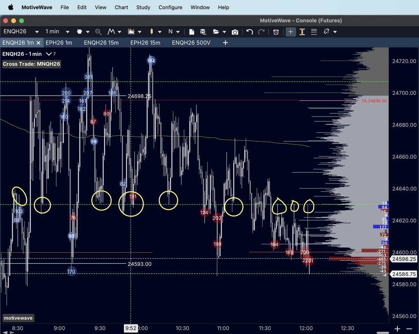Click the candlestick bar type icon
Image resolution: width=419 pixels, height=334 pixels.
[x=152, y=31]
